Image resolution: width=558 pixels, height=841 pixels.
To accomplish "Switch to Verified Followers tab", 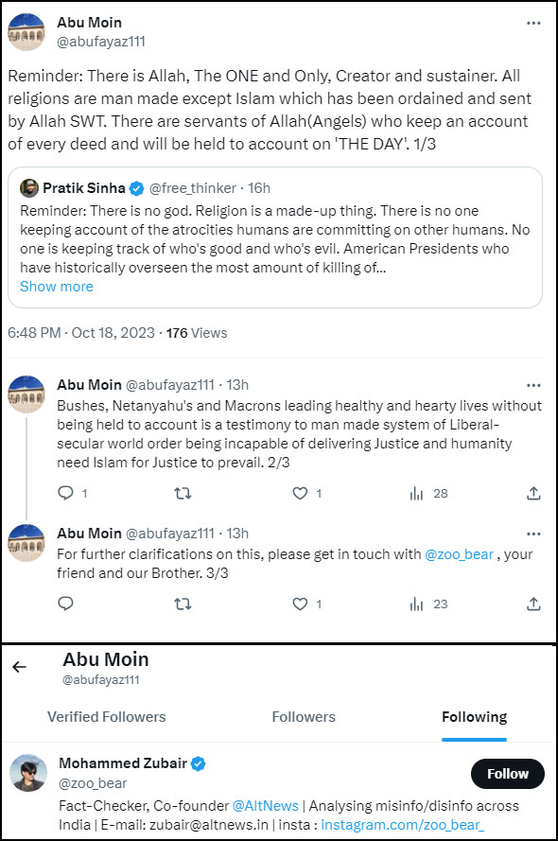I will (x=107, y=717).
